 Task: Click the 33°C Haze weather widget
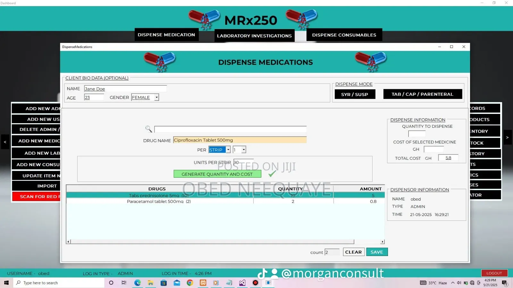(x=433, y=283)
